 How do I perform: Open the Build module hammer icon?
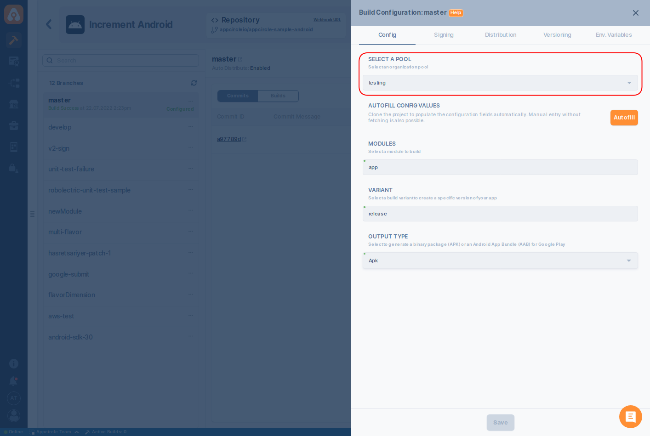coord(14,40)
